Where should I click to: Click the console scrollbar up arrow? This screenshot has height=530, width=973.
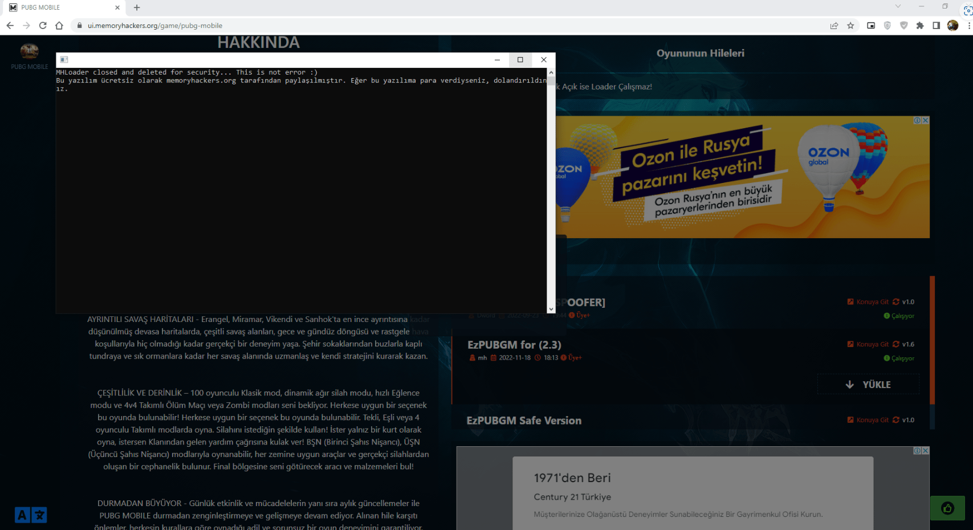[551, 72]
